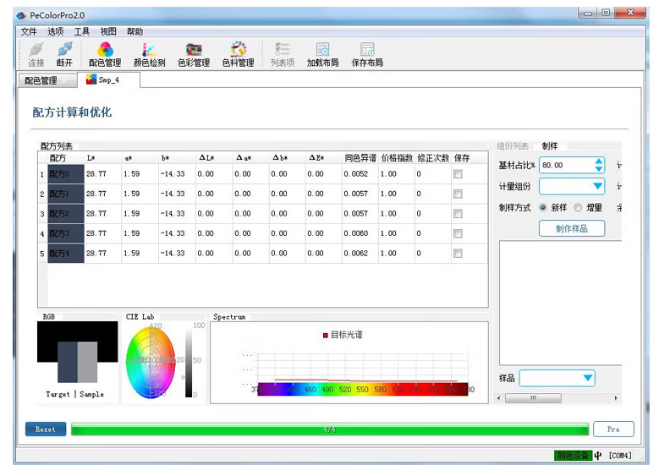Screen dimensions: 659x476
Task: Click the 加载布局 load layout icon
Action: click(x=323, y=54)
